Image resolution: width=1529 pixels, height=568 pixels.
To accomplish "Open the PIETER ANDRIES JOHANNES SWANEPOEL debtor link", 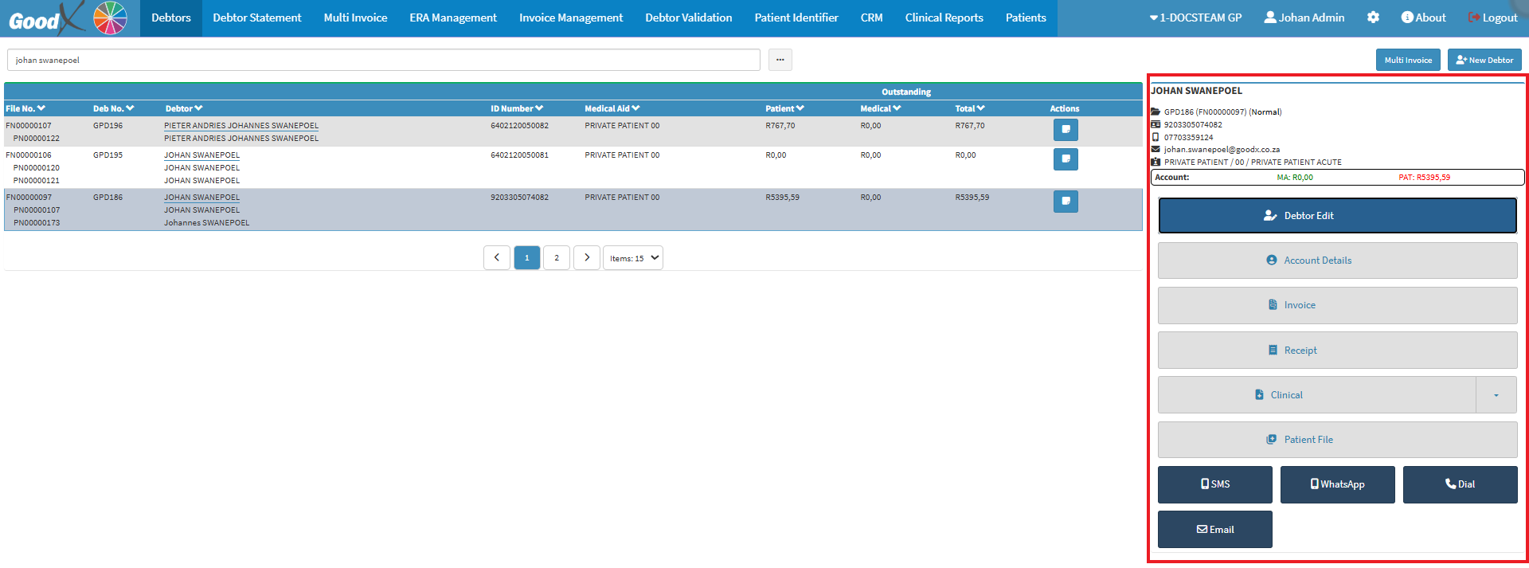I will click(x=240, y=126).
